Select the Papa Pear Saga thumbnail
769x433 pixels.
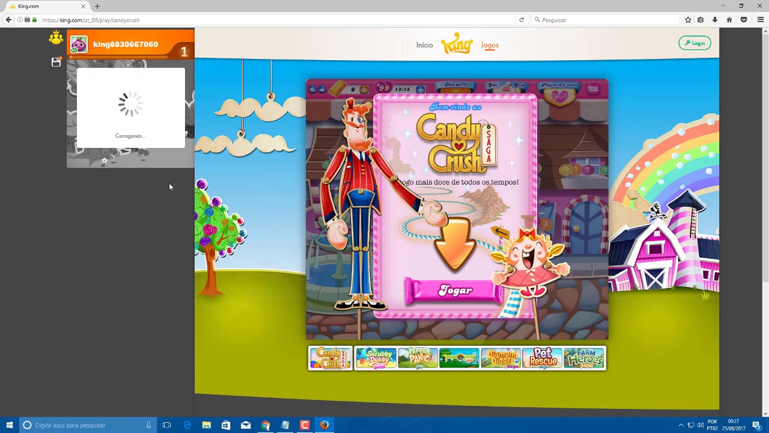(460, 358)
